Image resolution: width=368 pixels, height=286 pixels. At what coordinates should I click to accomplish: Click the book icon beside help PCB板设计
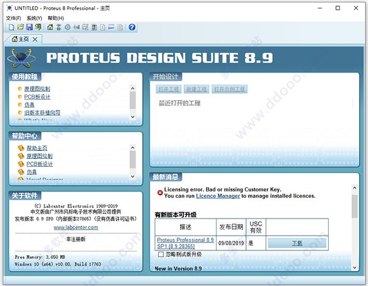coord(21,164)
